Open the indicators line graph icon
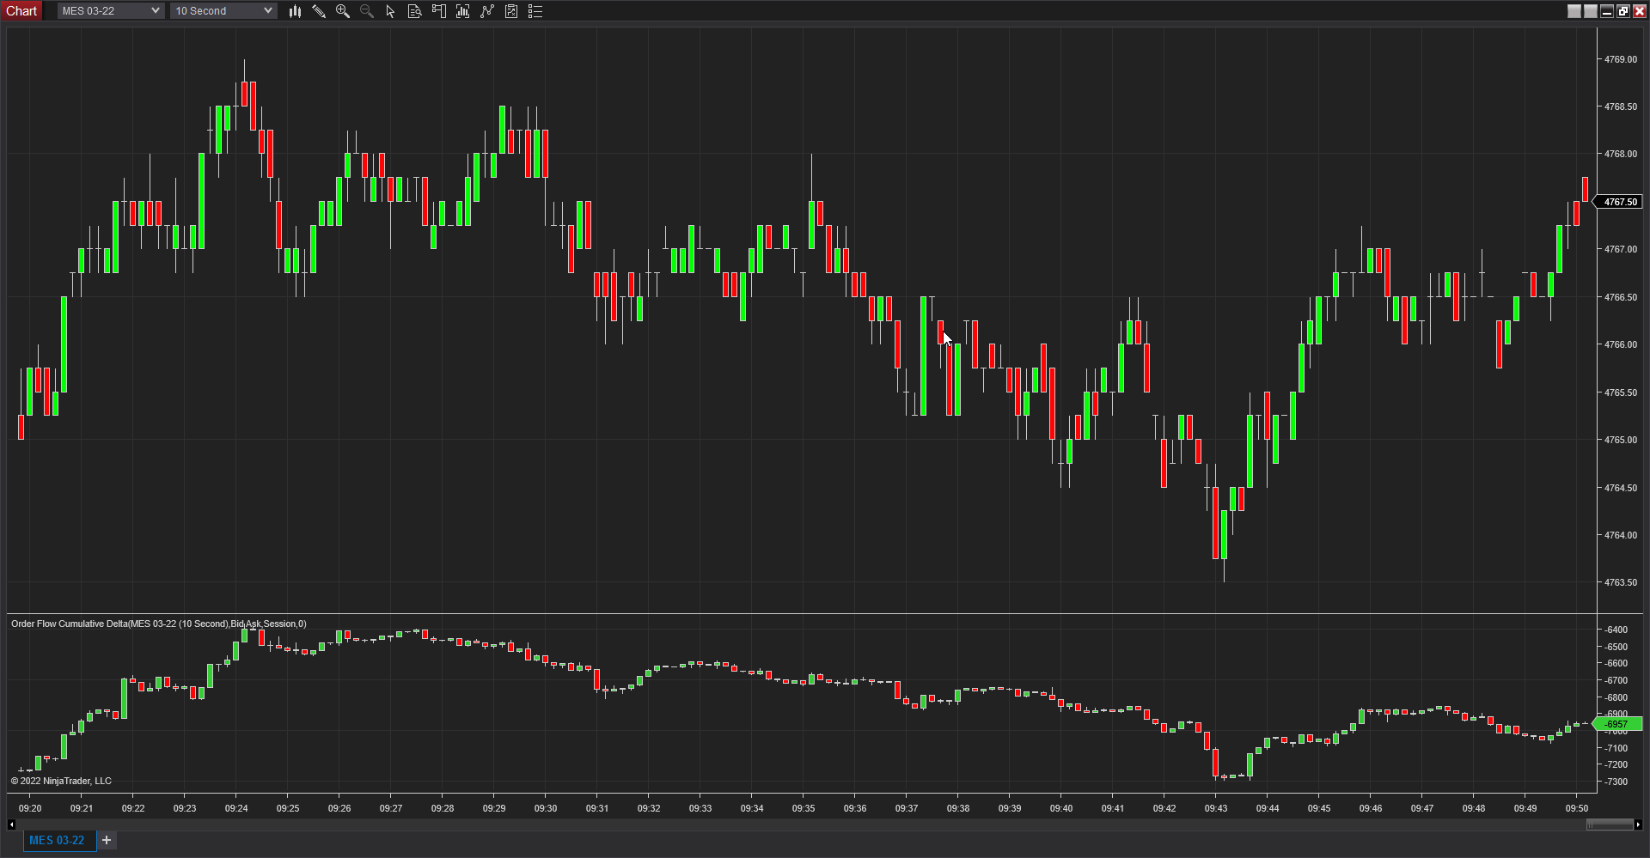The height and width of the screenshot is (858, 1650). point(487,11)
